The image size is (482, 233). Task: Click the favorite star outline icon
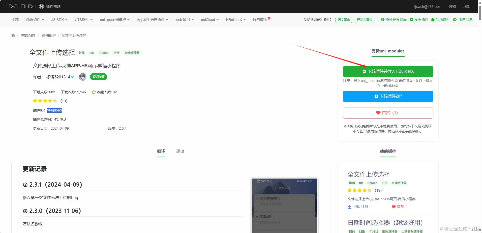coord(94,92)
